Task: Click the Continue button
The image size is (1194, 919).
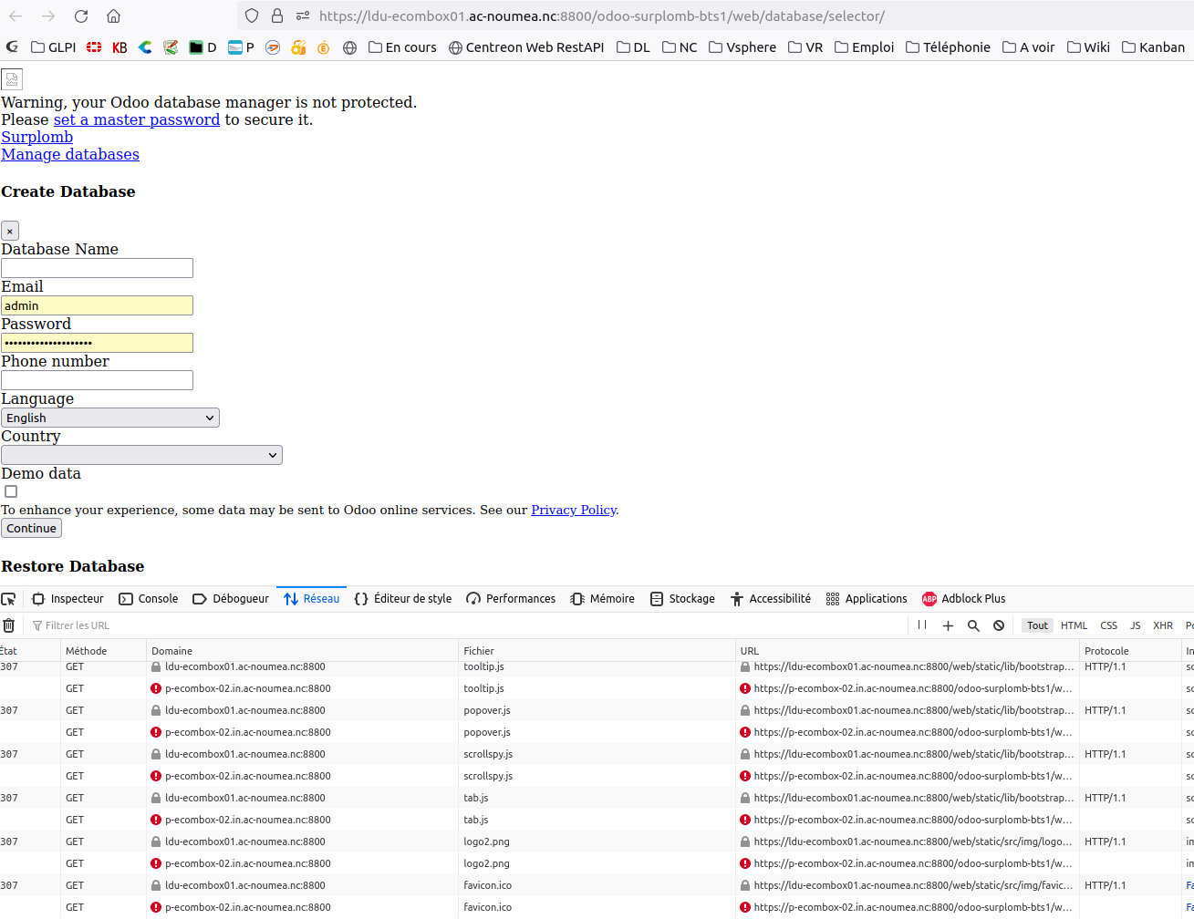Action: tap(31, 528)
